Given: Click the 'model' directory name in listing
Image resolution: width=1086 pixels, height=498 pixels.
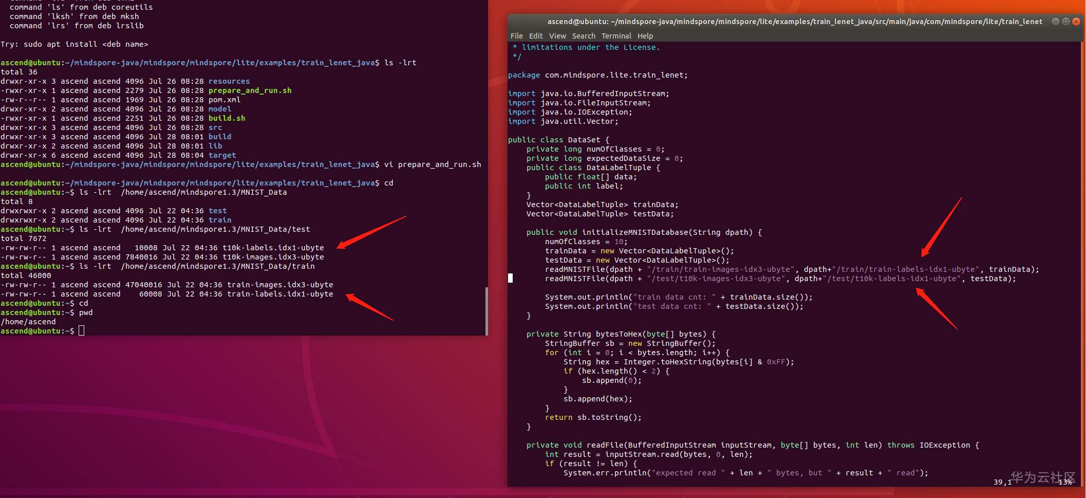Looking at the screenshot, I should coord(220,109).
